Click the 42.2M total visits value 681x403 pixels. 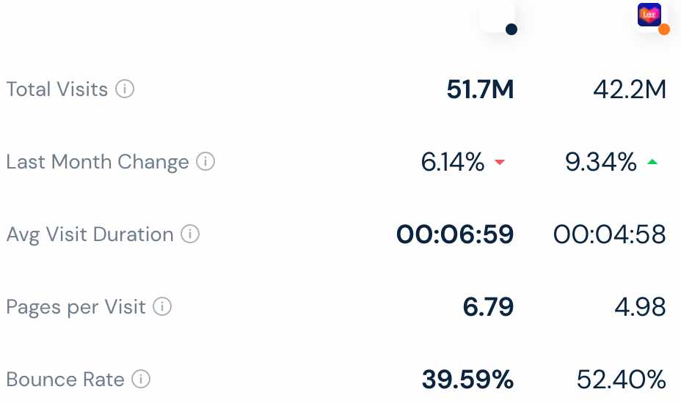tap(630, 89)
